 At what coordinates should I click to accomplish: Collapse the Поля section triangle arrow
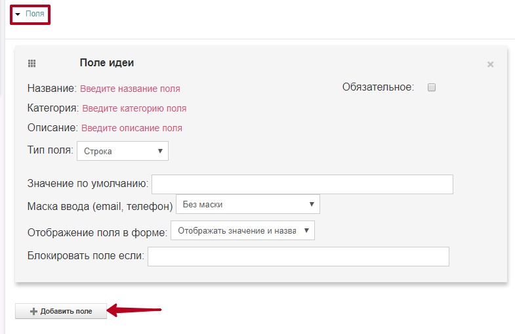tap(18, 14)
